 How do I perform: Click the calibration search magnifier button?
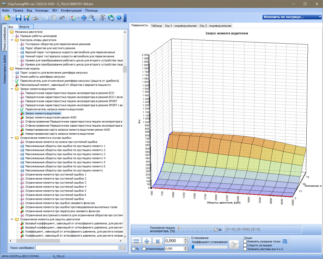(x=123, y=248)
